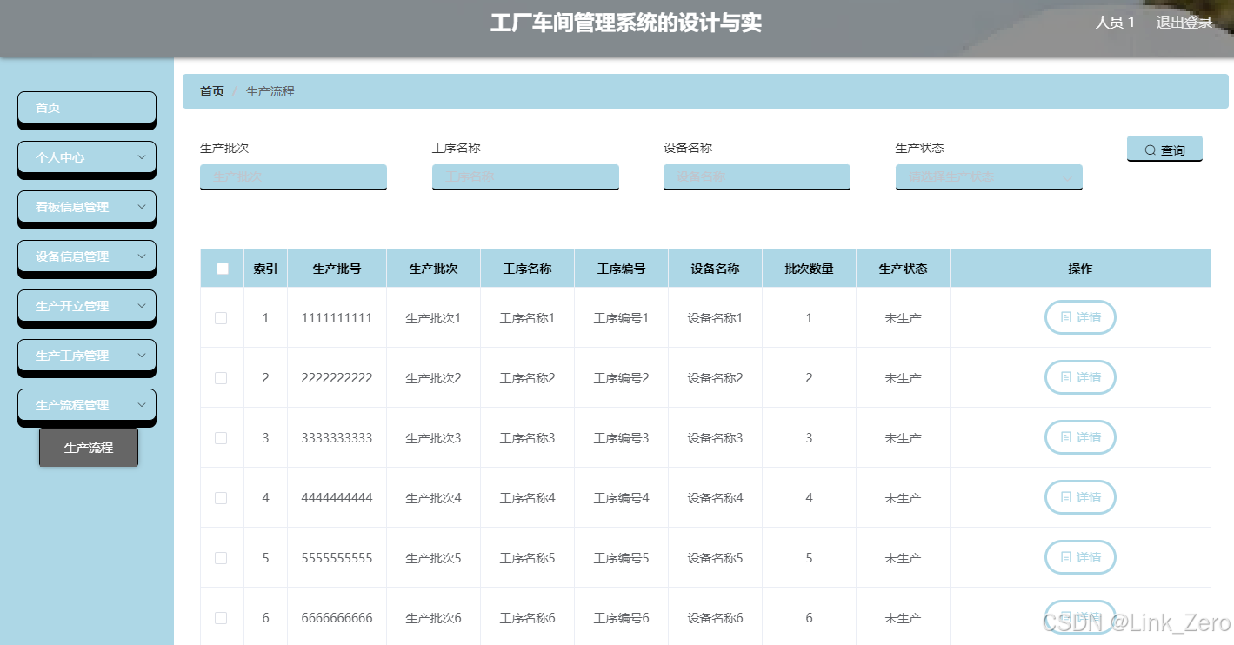Select 生产流程 in the sidebar submenu
This screenshot has height=645, width=1234.
click(x=88, y=447)
